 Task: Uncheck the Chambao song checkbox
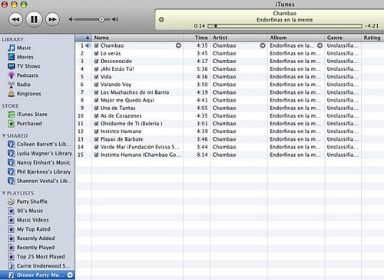96,45
